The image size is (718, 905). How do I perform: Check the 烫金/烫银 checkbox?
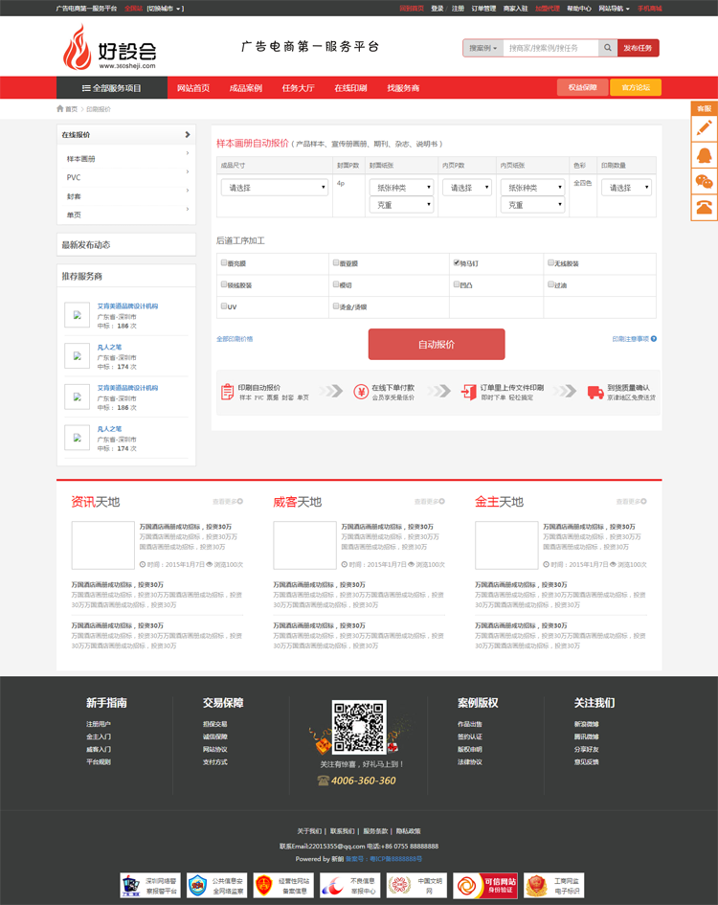(336, 306)
